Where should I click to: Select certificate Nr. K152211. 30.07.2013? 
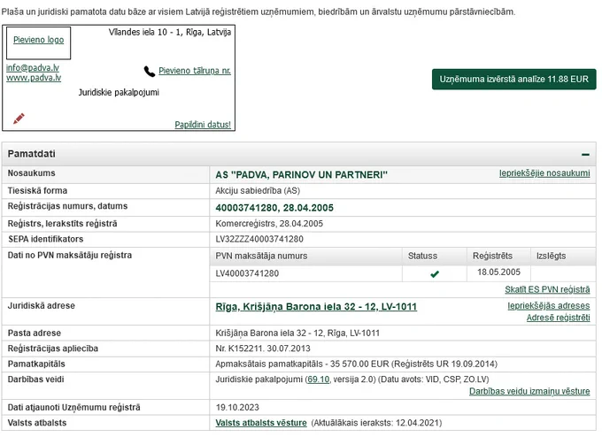[263, 349]
